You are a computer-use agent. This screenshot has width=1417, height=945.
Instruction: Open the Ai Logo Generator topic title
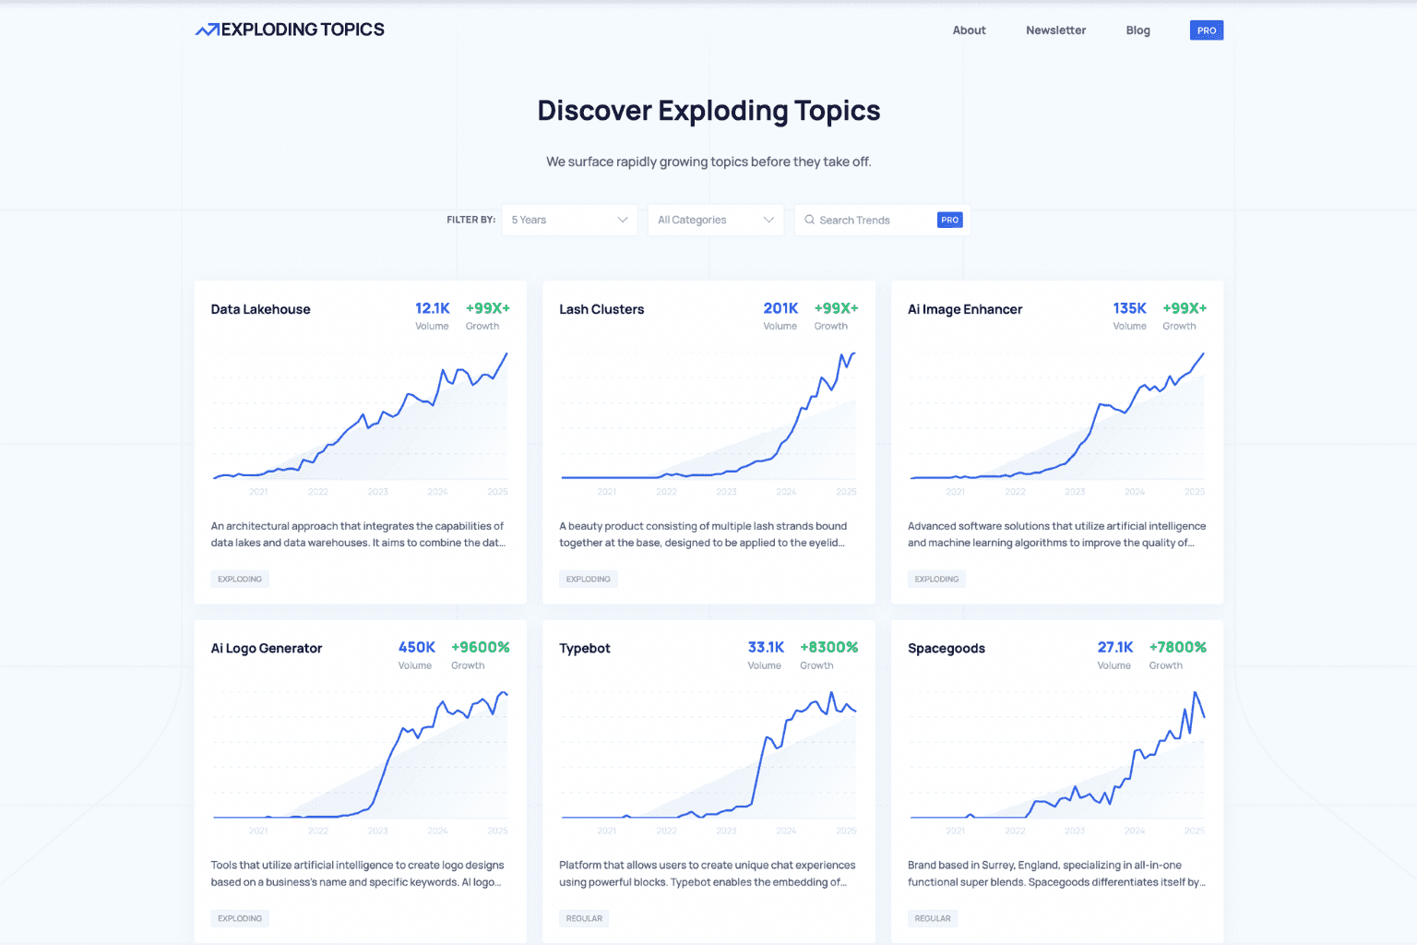267,648
